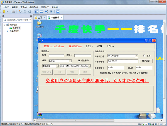Click the message log status bar icon
This screenshot has height=126, width=167.
161,124
